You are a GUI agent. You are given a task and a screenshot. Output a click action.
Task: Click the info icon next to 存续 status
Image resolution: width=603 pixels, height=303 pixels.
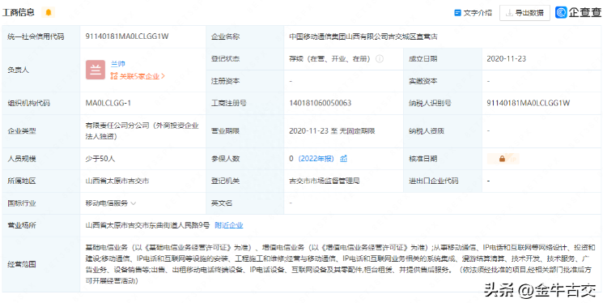pos(379,59)
